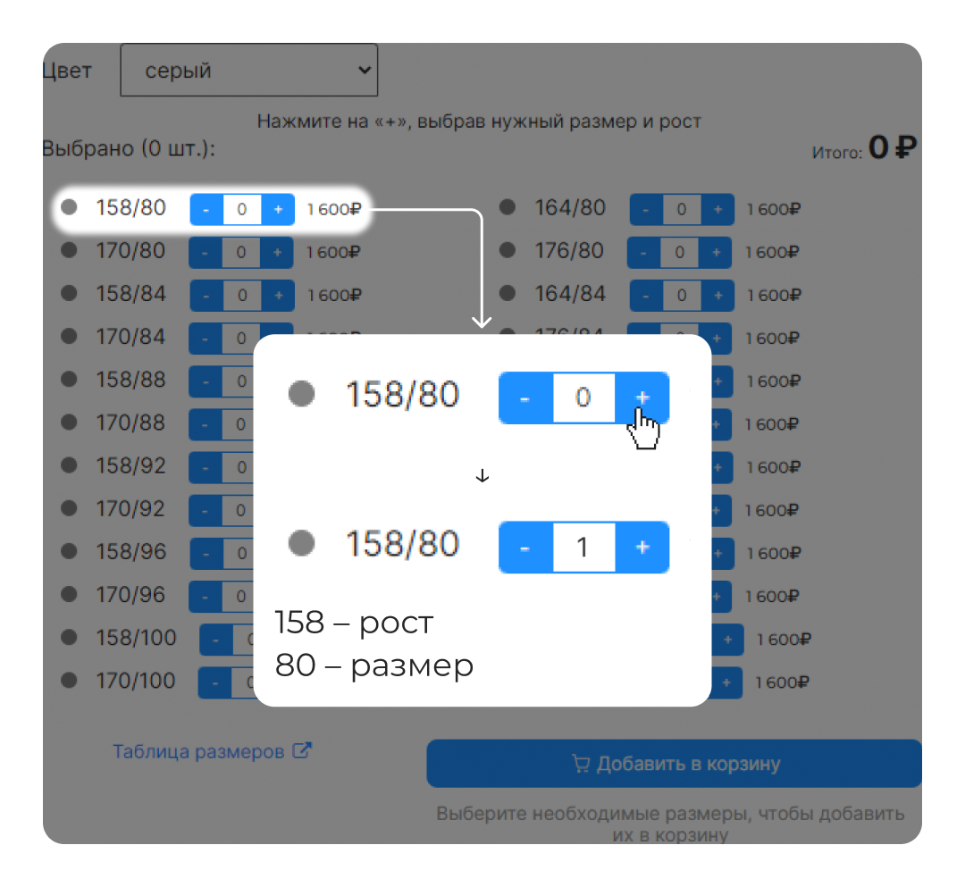
Task: Decrease quantity for size 164/80
Action: click(x=646, y=210)
